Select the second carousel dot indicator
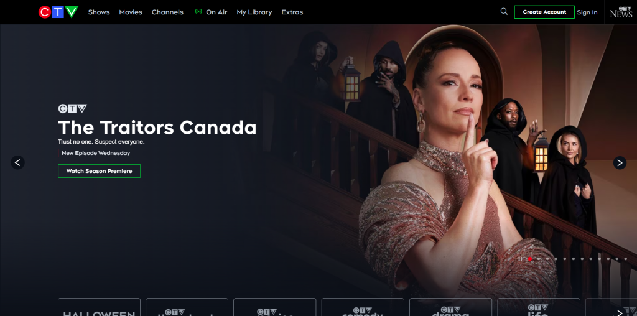 [539, 259]
